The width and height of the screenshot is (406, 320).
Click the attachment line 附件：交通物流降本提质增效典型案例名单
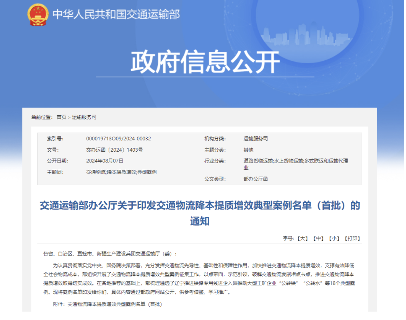click(107, 305)
